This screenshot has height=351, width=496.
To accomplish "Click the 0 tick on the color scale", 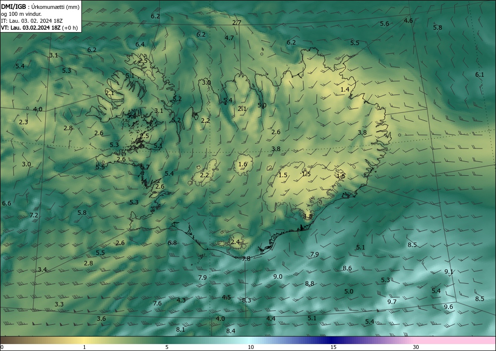I will coord(2,347).
